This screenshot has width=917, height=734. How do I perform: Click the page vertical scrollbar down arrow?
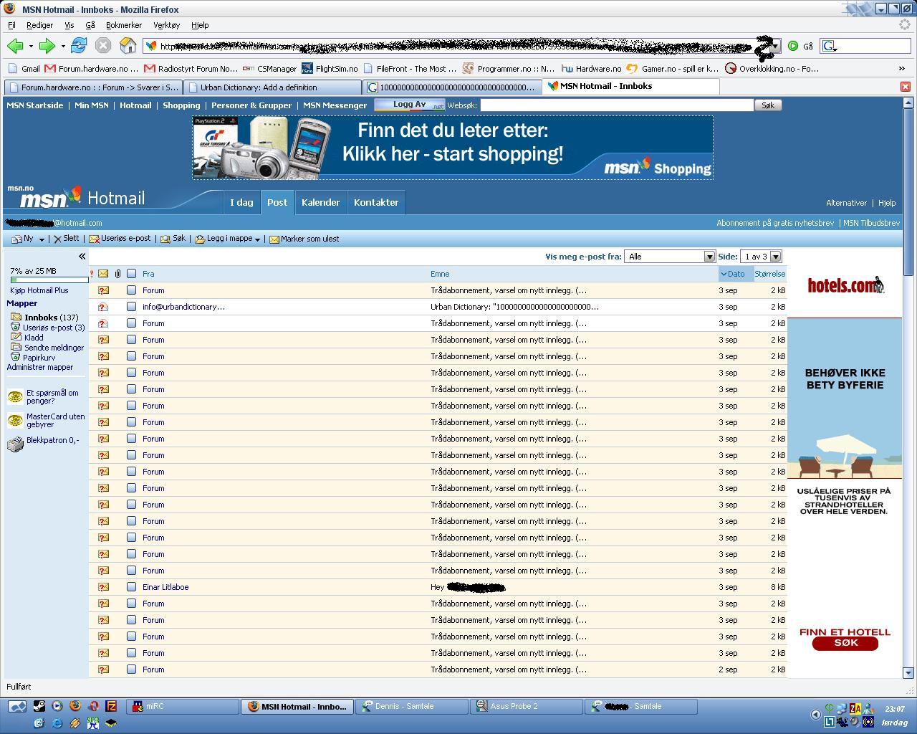coord(908,672)
